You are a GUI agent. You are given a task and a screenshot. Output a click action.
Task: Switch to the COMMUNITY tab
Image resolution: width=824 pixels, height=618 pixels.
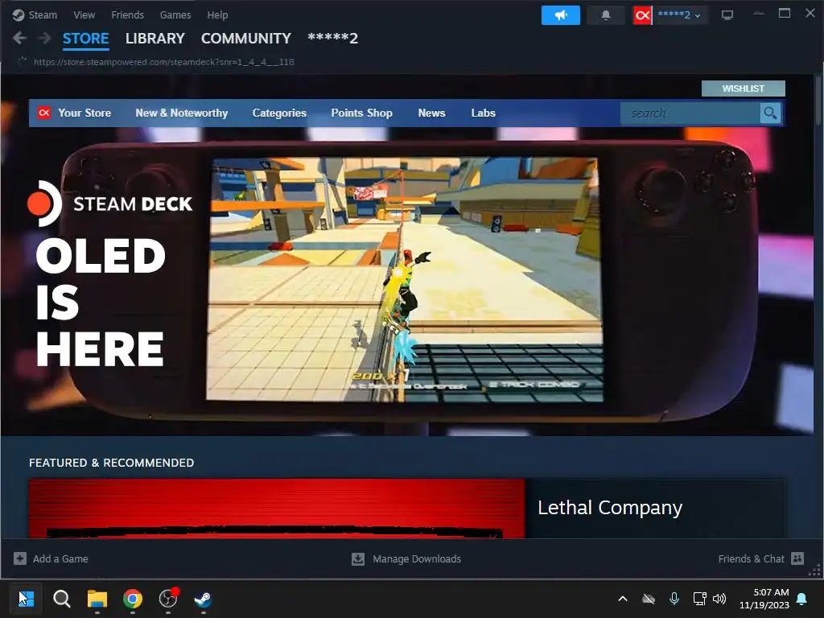(x=246, y=39)
